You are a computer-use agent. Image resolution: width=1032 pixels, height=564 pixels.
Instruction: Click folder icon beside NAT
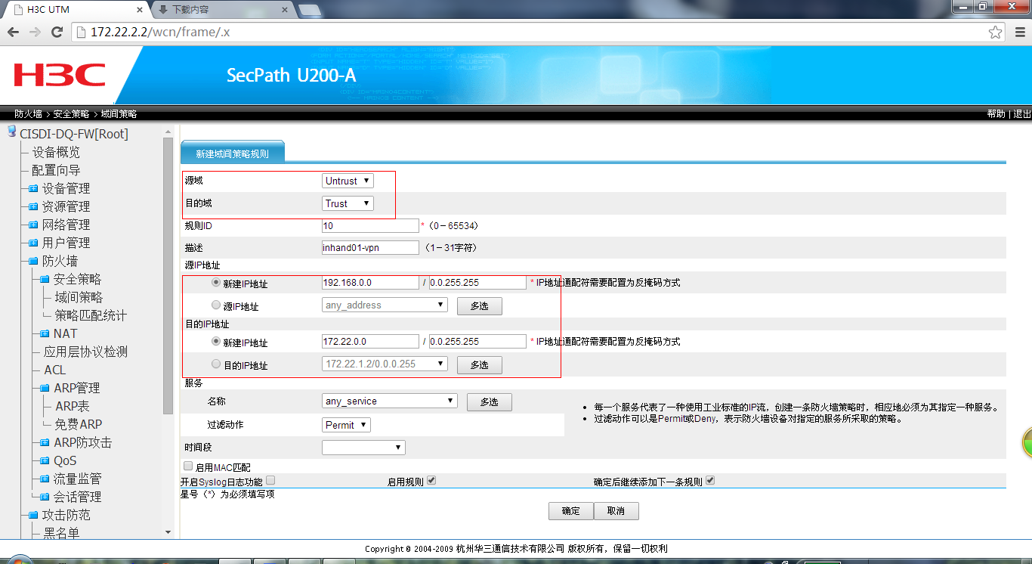point(45,333)
